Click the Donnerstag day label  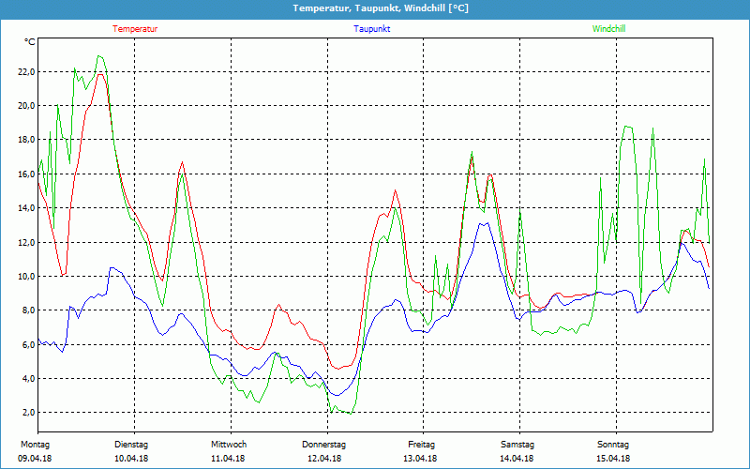323,445
